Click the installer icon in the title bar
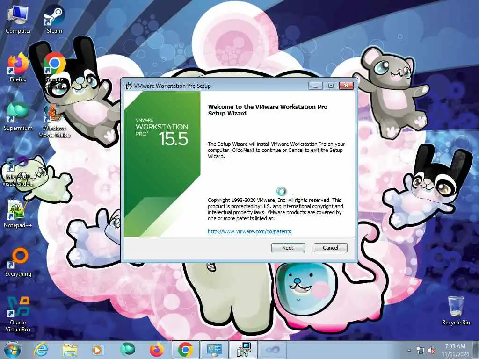Image resolution: width=479 pixels, height=359 pixels. click(129, 86)
